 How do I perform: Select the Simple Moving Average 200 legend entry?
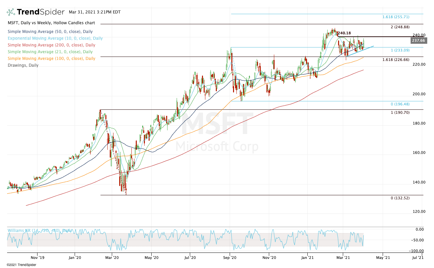click(51, 45)
